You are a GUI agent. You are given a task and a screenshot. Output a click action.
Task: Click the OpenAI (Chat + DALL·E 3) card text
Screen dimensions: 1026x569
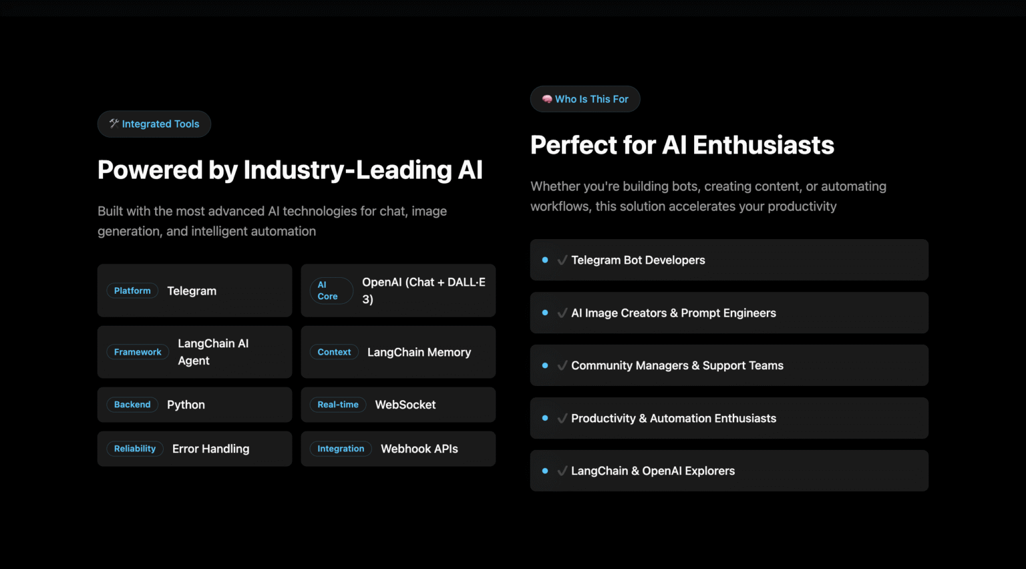[423, 291]
